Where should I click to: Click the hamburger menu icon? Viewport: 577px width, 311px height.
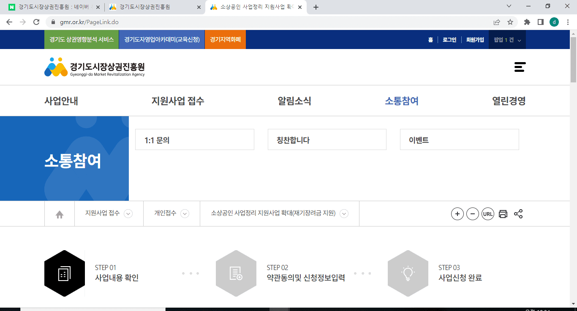coord(520,67)
